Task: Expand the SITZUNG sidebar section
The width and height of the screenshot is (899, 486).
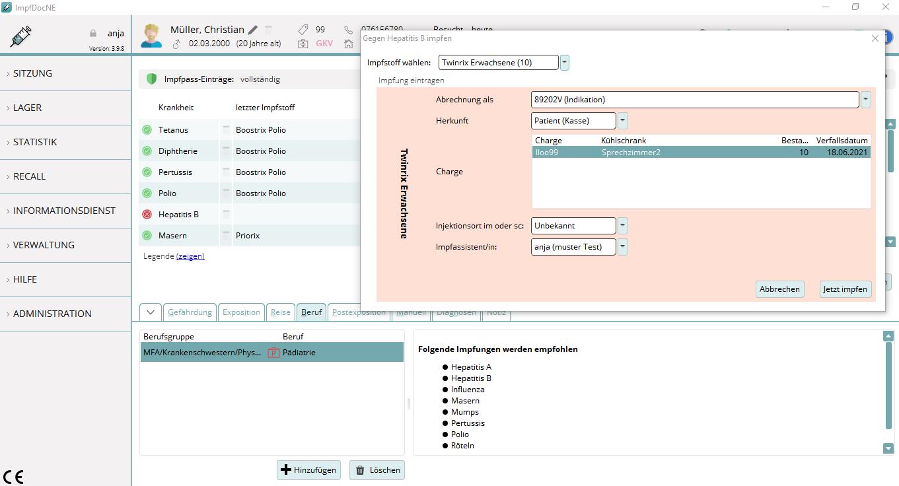Action: pyautogui.click(x=65, y=73)
